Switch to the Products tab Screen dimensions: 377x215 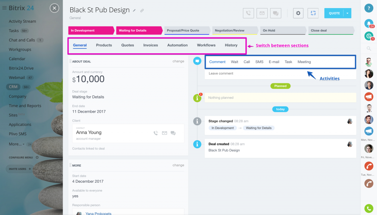click(x=104, y=45)
